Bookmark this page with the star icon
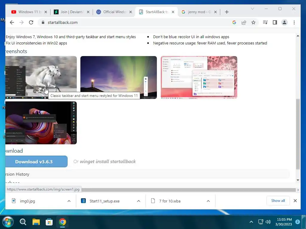Image resolution: width=306 pixels, height=229 pixels. (x=253, y=22)
